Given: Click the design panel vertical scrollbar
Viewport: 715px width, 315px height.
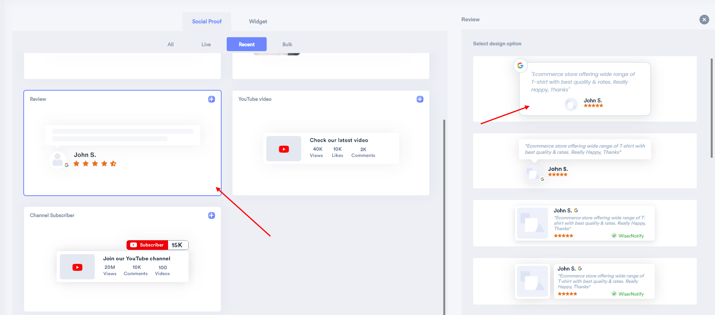Looking at the screenshot, I should point(712,108).
